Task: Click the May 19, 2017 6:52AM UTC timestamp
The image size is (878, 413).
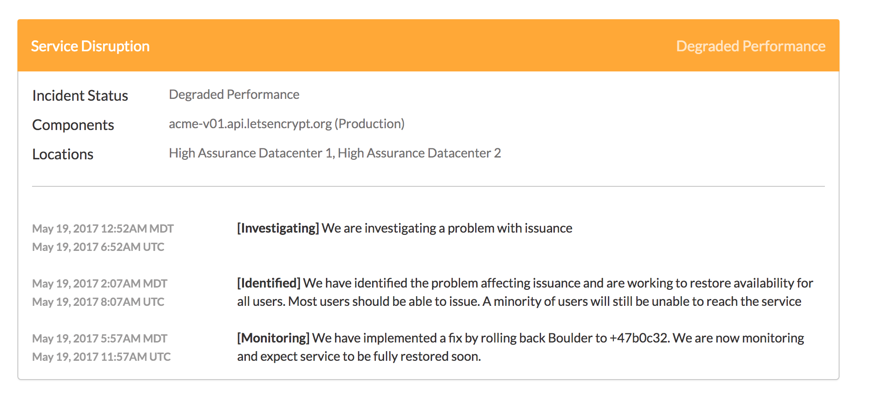Action: [98, 247]
